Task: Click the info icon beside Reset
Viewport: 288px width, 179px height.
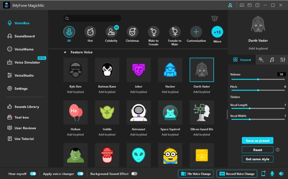Action: coord(278,150)
